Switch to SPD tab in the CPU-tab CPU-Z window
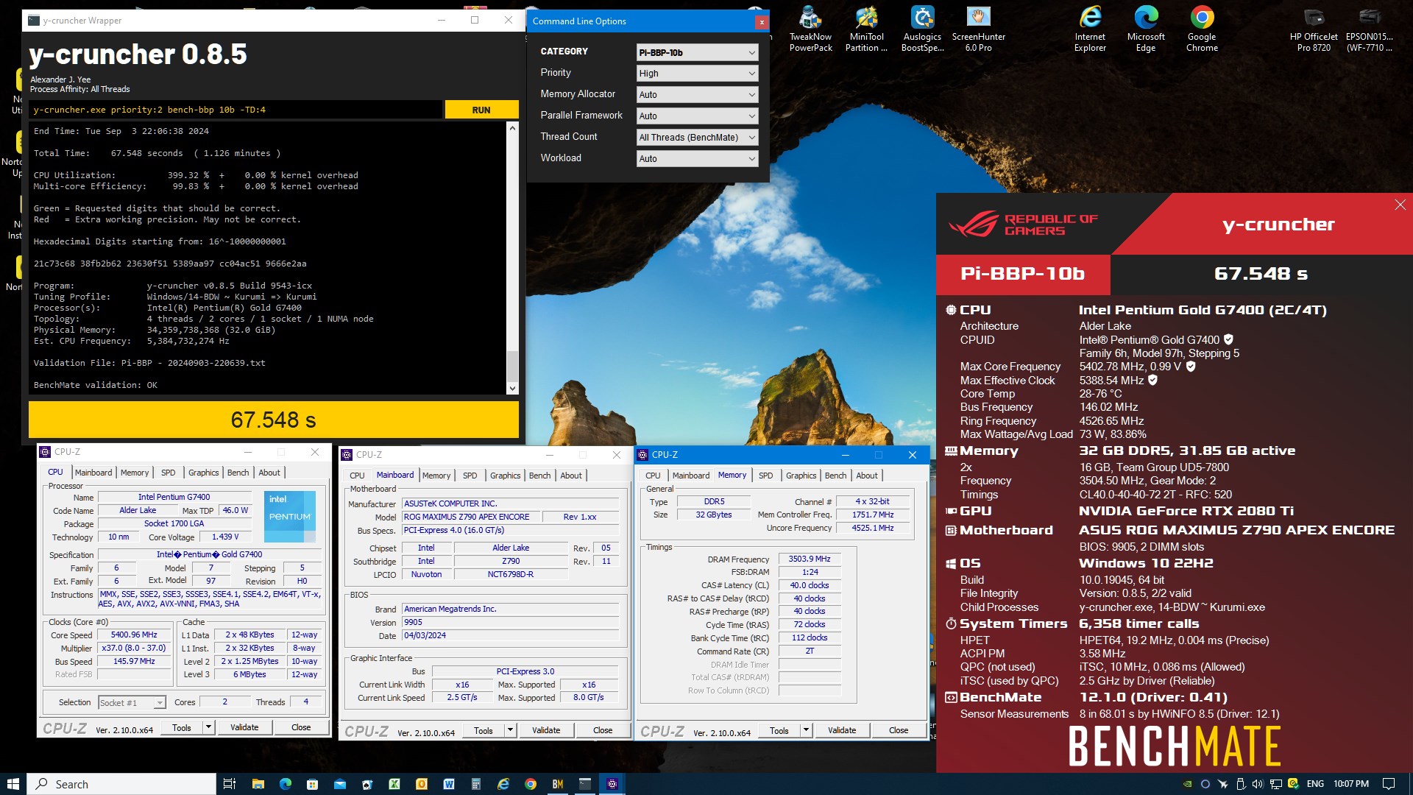The width and height of the screenshot is (1413, 795). pyautogui.click(x=168, y=473)
